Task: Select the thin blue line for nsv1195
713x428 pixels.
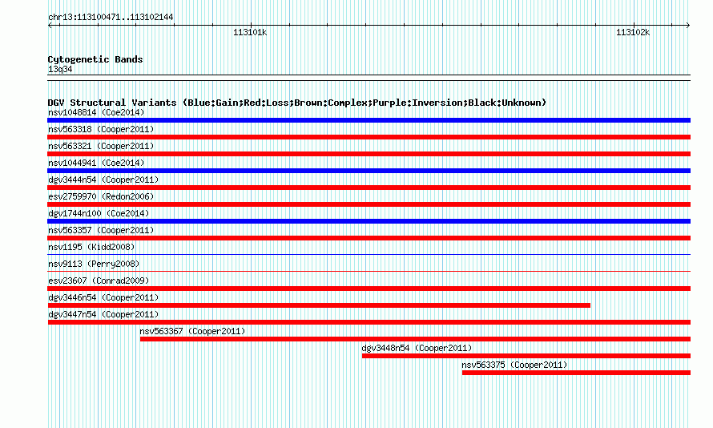Action: tap(369, 255)
